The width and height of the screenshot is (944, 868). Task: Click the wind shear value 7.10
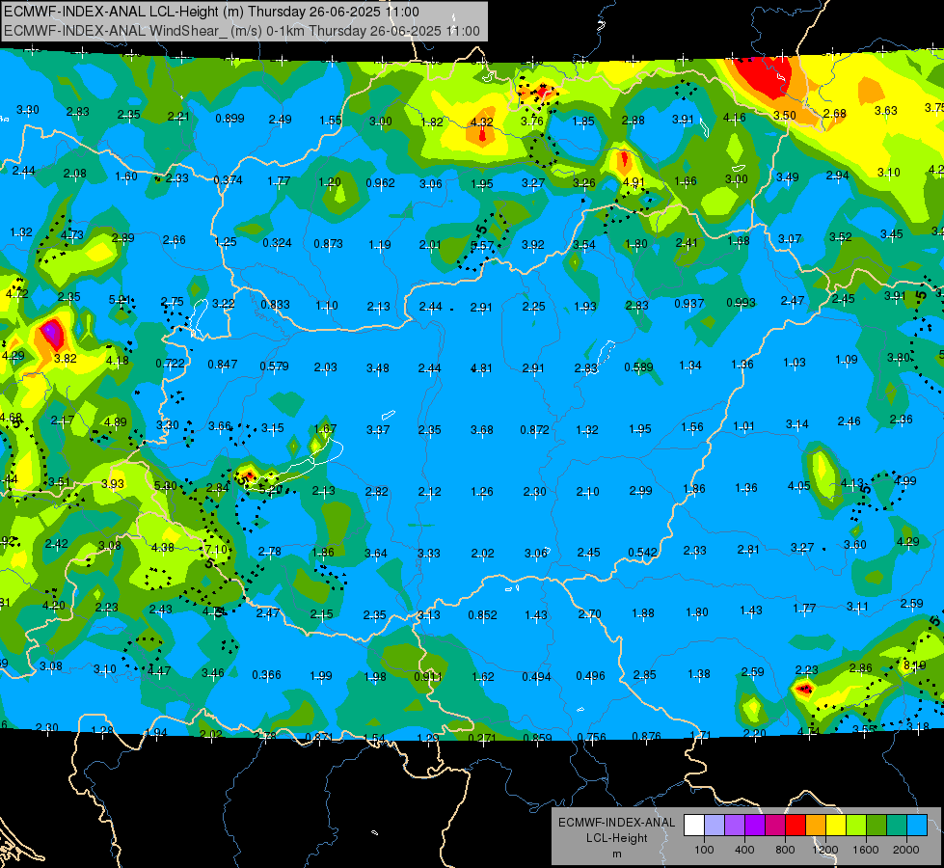[216, 550]
